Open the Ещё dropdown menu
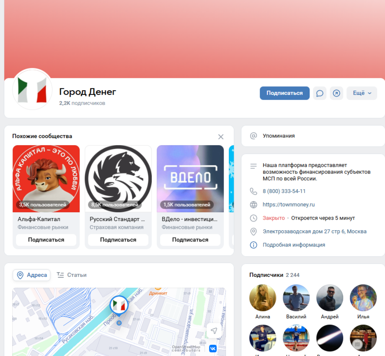This screenshot has height=356, width=385. 362,93
